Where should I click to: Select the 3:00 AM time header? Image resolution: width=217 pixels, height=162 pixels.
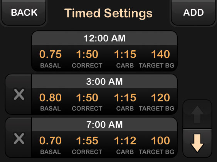(104, 81)
